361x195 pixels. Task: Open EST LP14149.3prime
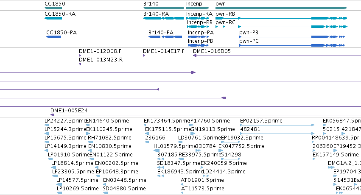tap(65, 146)
